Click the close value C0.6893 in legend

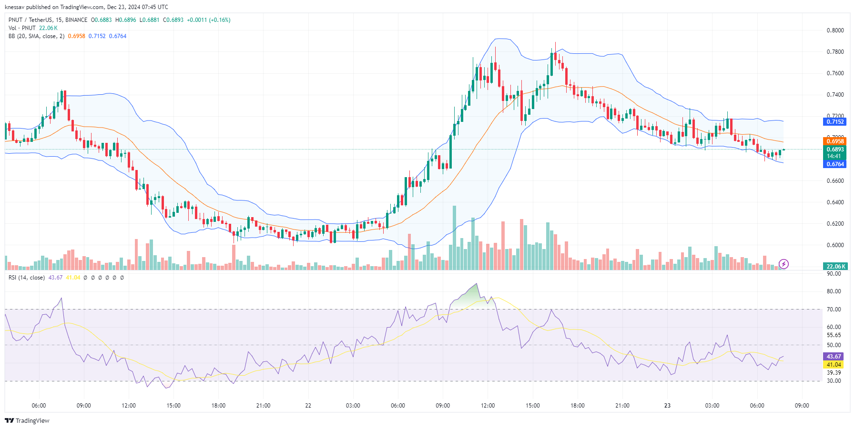(173, 20)
